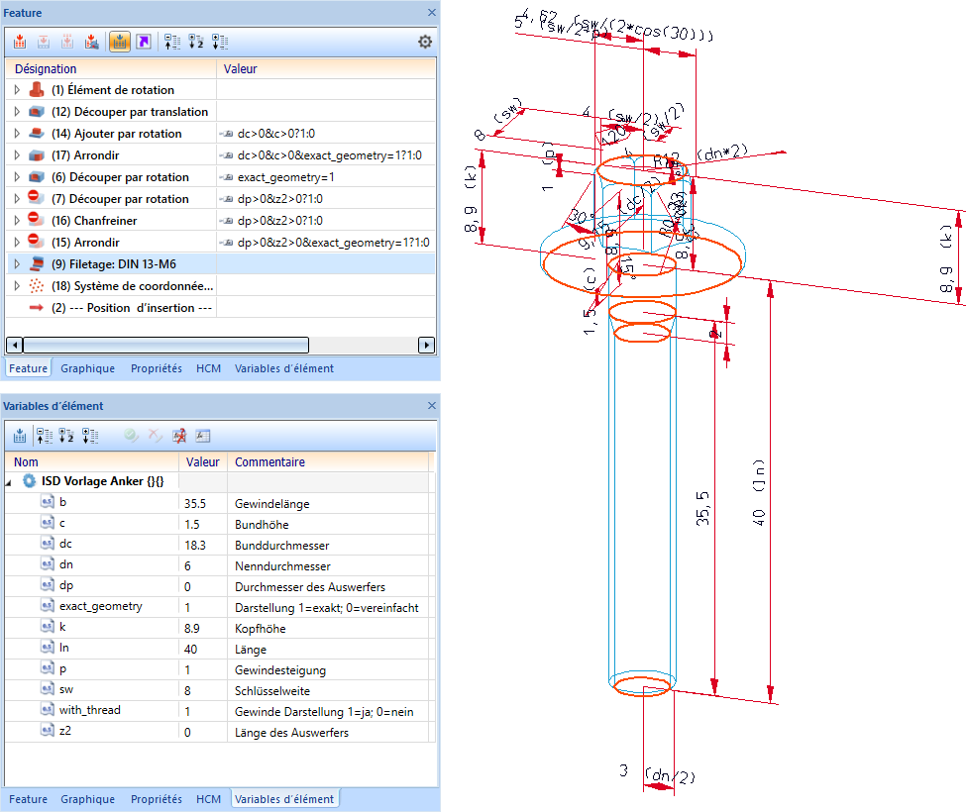Viewport: 967px width, 812px height.
Task: Click first icon in Variables d'élément toolbar
Action: pos(19,436)
